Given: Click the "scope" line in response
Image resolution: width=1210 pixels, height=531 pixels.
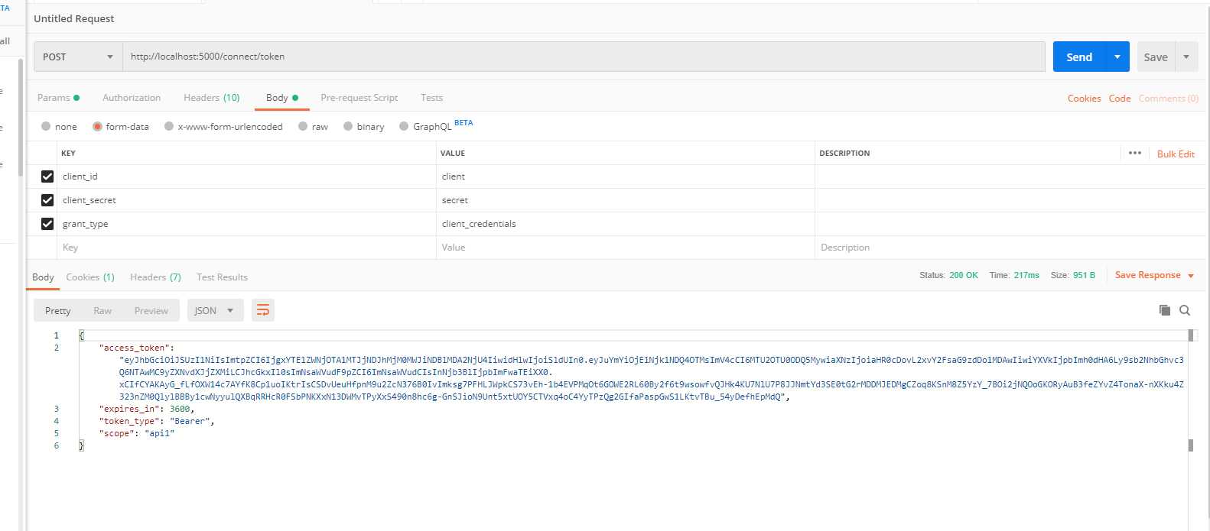Looking at the screenshot, I should (x=137, y=433).
